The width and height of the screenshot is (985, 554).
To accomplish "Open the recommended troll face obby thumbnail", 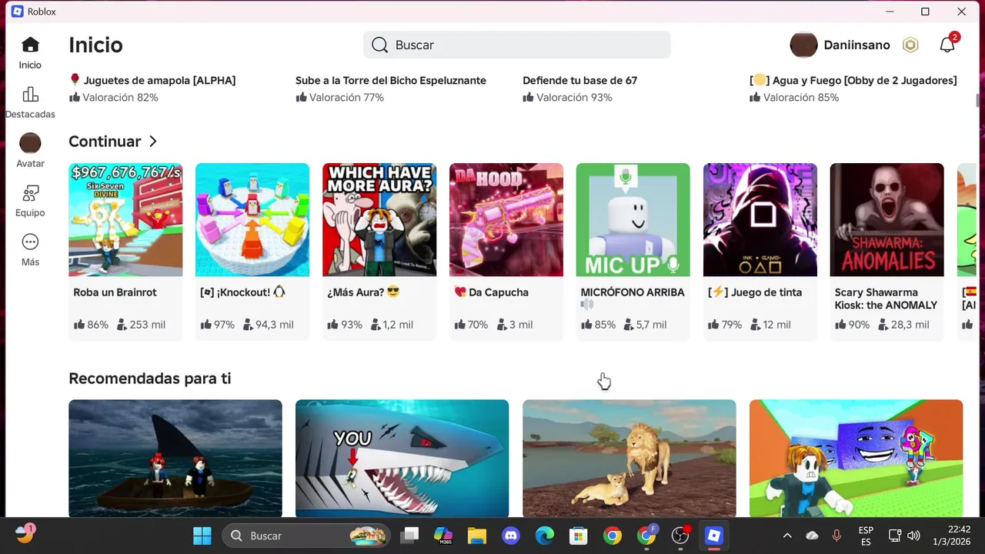I will click(x=856, y=459).
